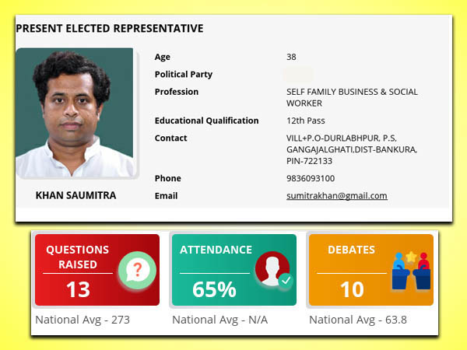
Task: Click the 12th Pass qualification text
Action: 306,121
